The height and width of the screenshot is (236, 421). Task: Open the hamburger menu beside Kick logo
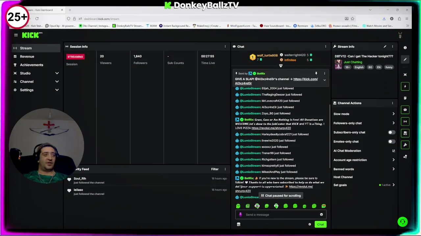pos(16,35)
